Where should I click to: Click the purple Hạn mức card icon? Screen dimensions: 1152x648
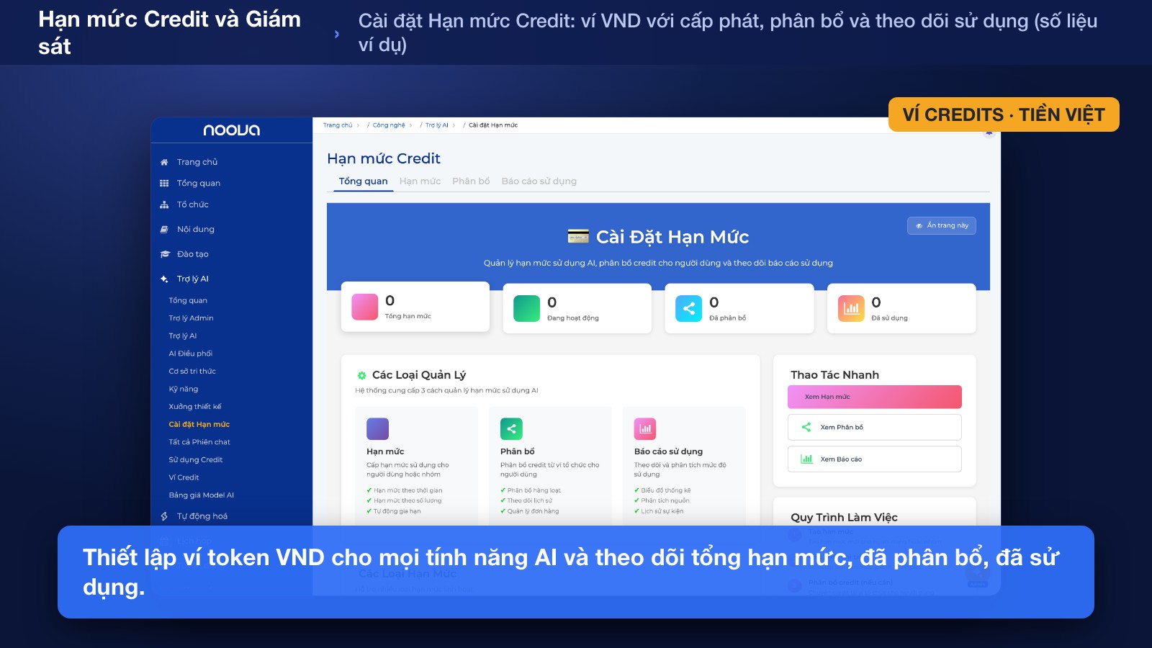(377, 428)
